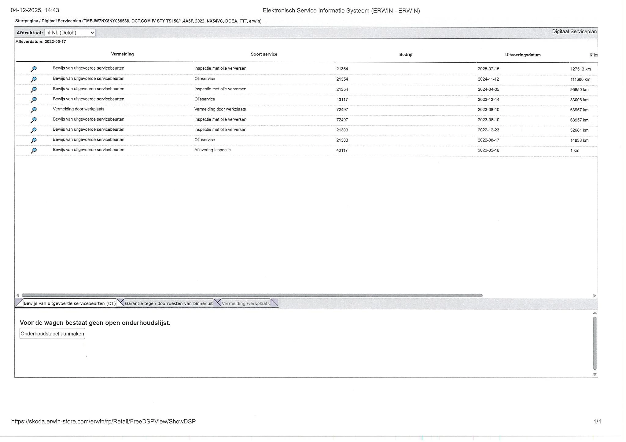Image resolution: width=626 pixels, height=442 pixels.
Task: Click the Uitvoeringsdatum column header
Action: coord(523,55)
